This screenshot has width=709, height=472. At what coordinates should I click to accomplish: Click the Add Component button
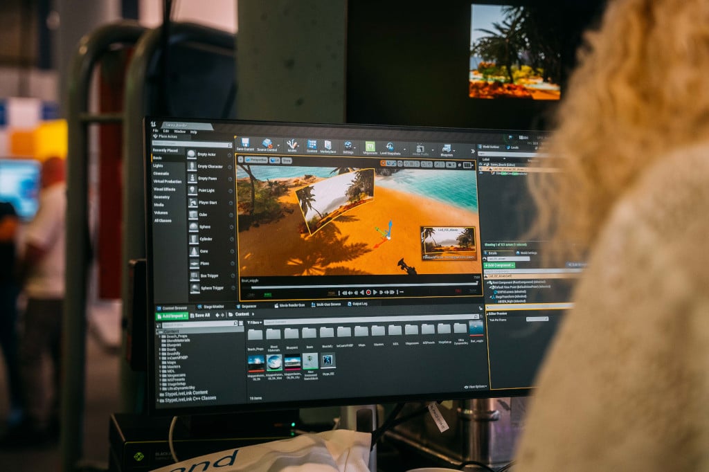click(x=499, y=265)
